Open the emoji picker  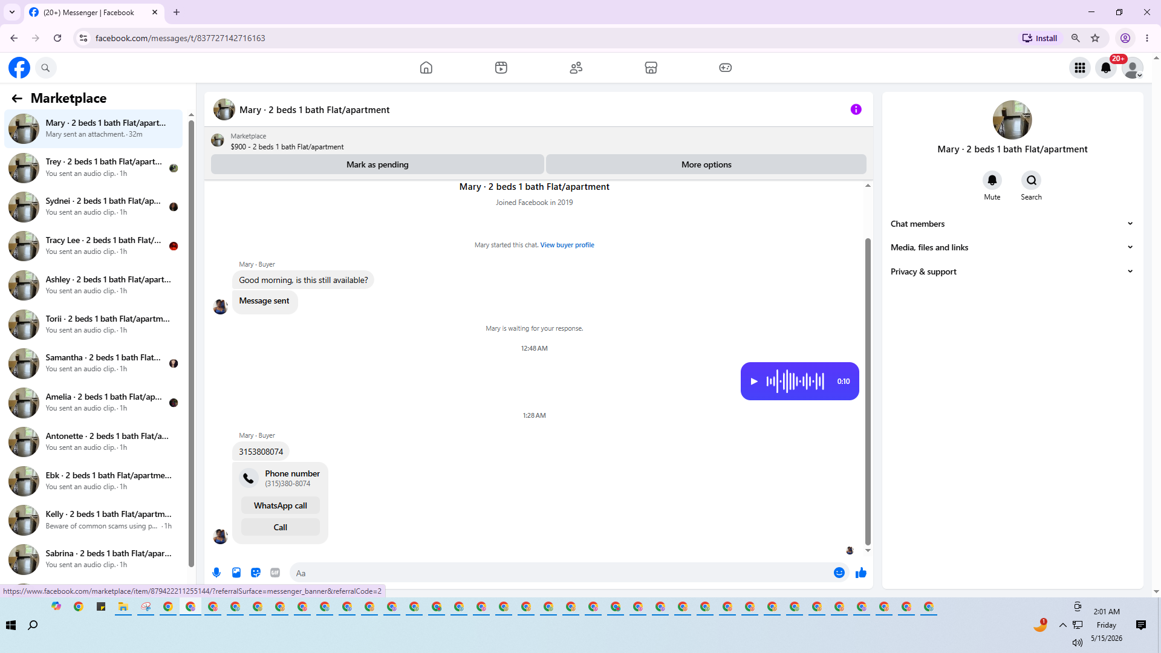839,573
